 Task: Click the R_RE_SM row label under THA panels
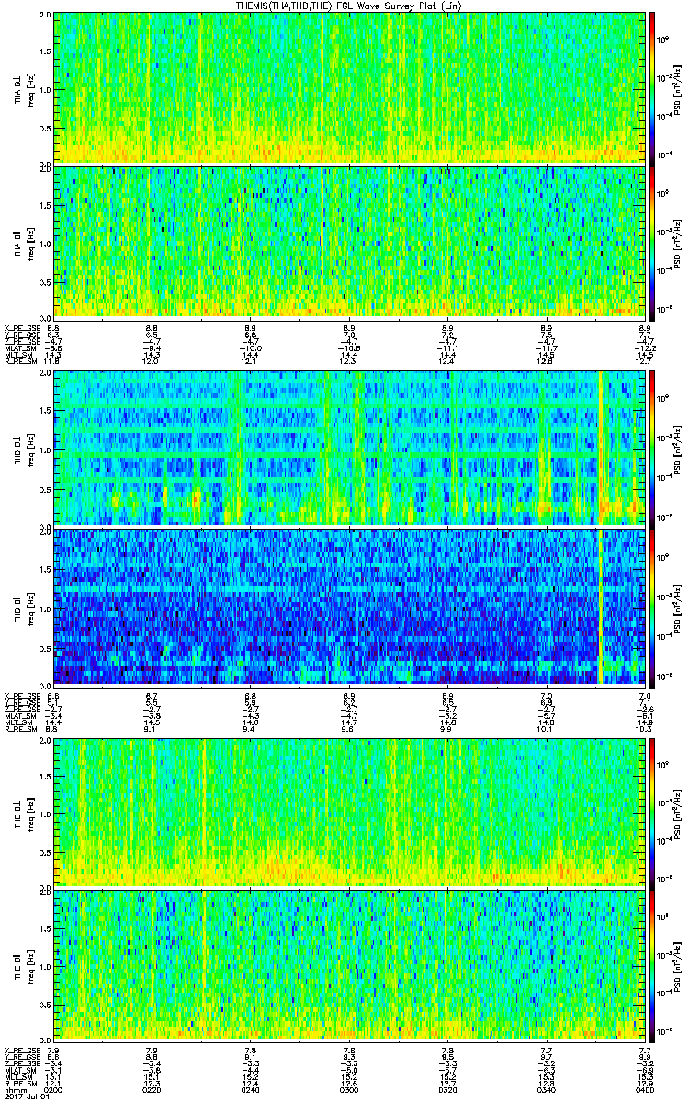pyautogui.click(x=20, y=361)
